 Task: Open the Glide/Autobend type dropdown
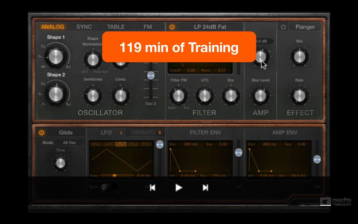pos(66,132)
